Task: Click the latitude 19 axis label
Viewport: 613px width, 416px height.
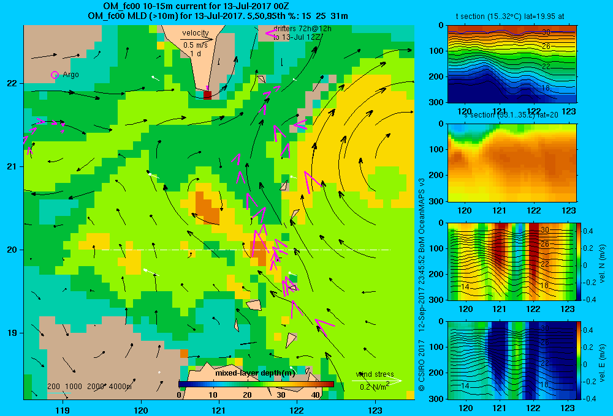Action: coord(12,333)
